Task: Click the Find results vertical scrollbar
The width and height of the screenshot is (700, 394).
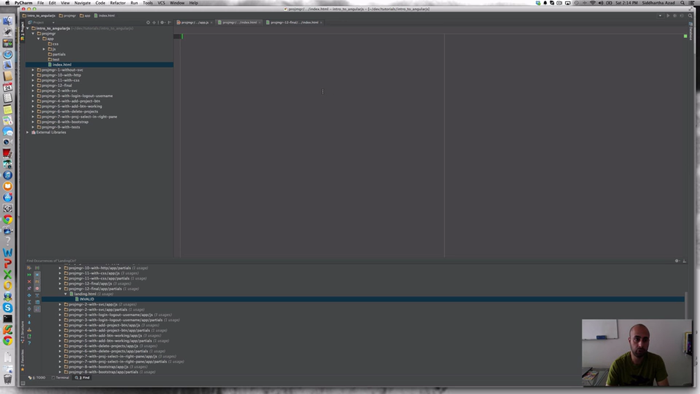Action: tap(686, 306)
